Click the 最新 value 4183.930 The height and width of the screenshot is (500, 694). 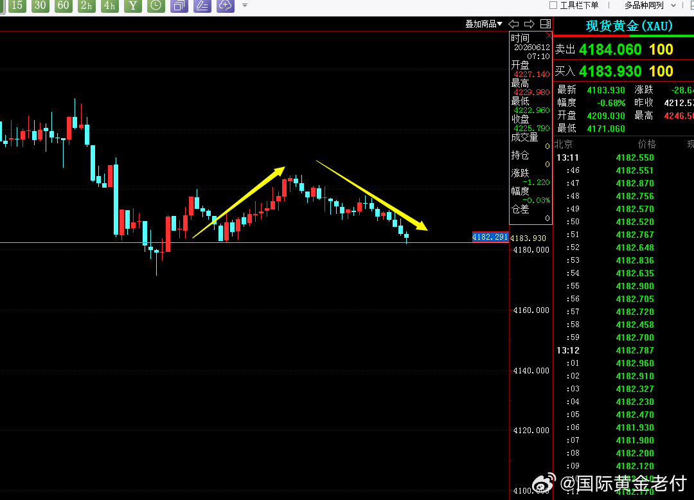[x=606, y=90]
